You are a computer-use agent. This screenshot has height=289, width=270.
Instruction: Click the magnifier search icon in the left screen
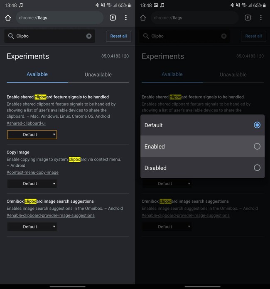coord(11,36)
